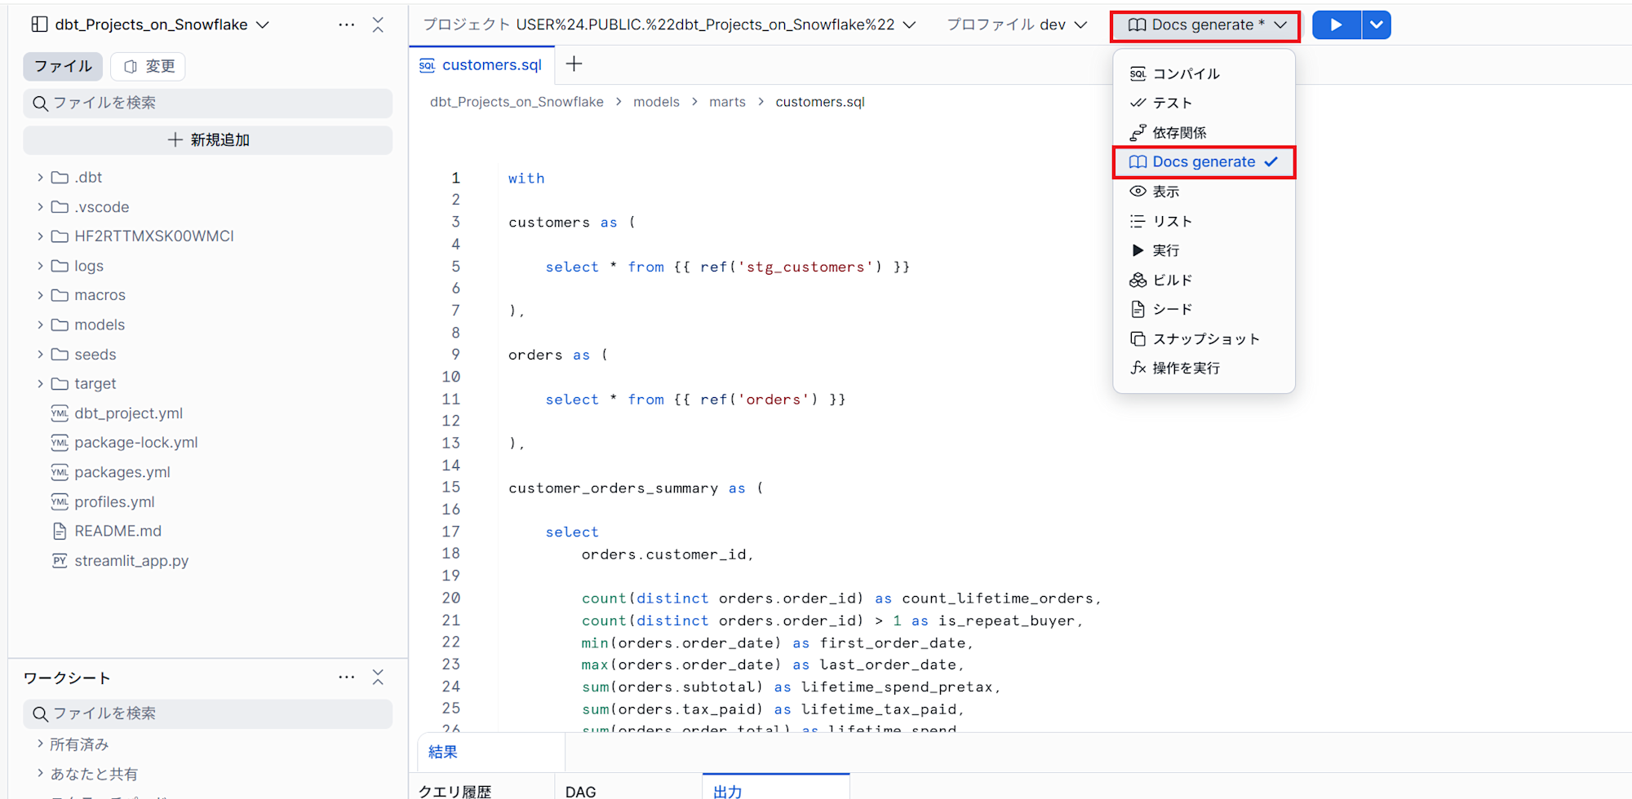Switch to the 変更 tab
1632x799 pixels.
click(149, 66)
